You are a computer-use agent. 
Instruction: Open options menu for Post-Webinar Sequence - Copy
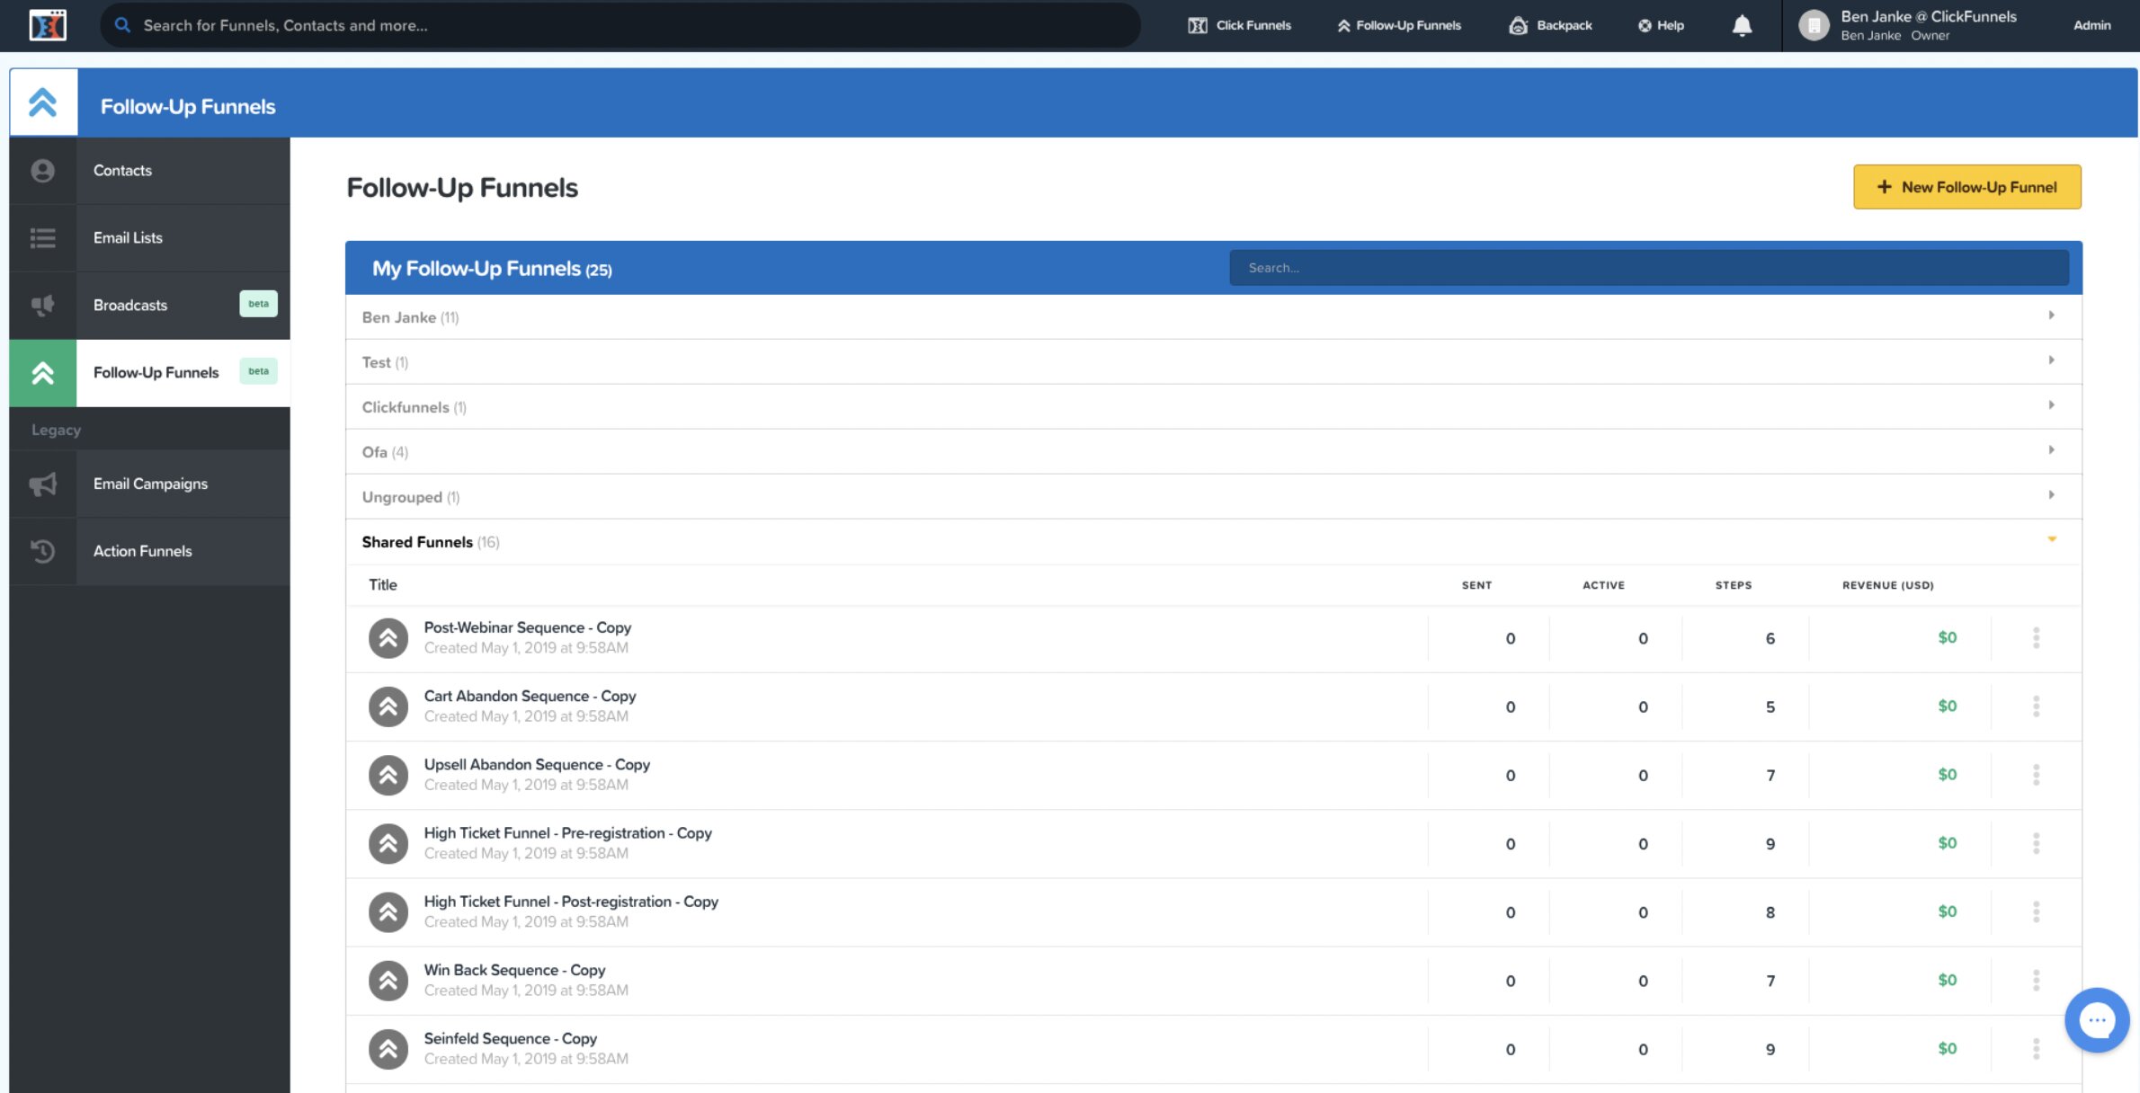[2036, 638]
